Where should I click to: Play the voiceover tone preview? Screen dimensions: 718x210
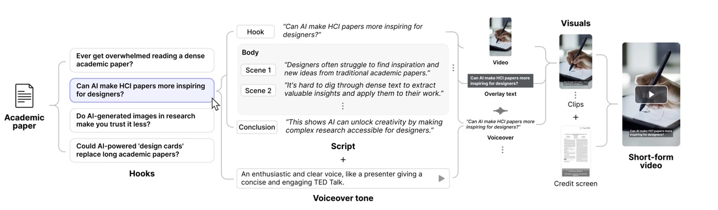(x=441, y=178)
